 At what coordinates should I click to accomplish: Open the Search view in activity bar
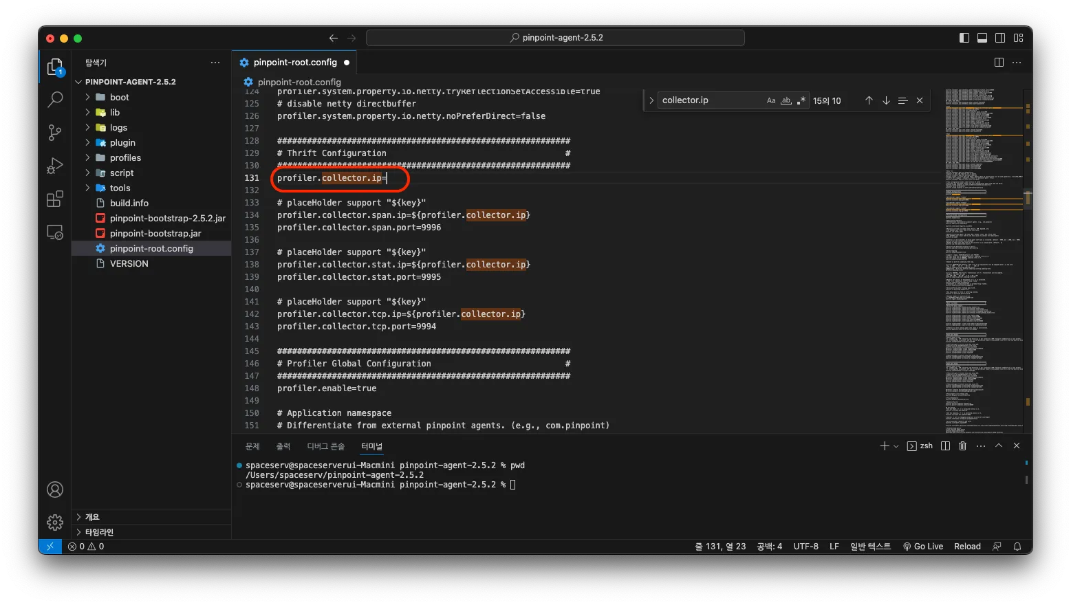coord(55,100)
